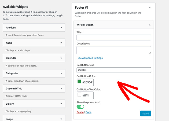
Task: Toggle the Show the phone icon switch
Action: point(80,107)
